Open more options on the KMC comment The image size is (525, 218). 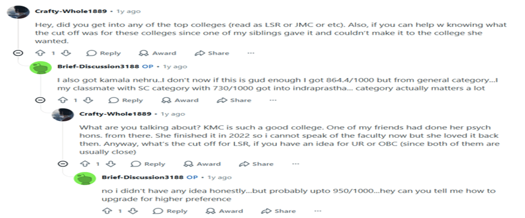[295, 164]
